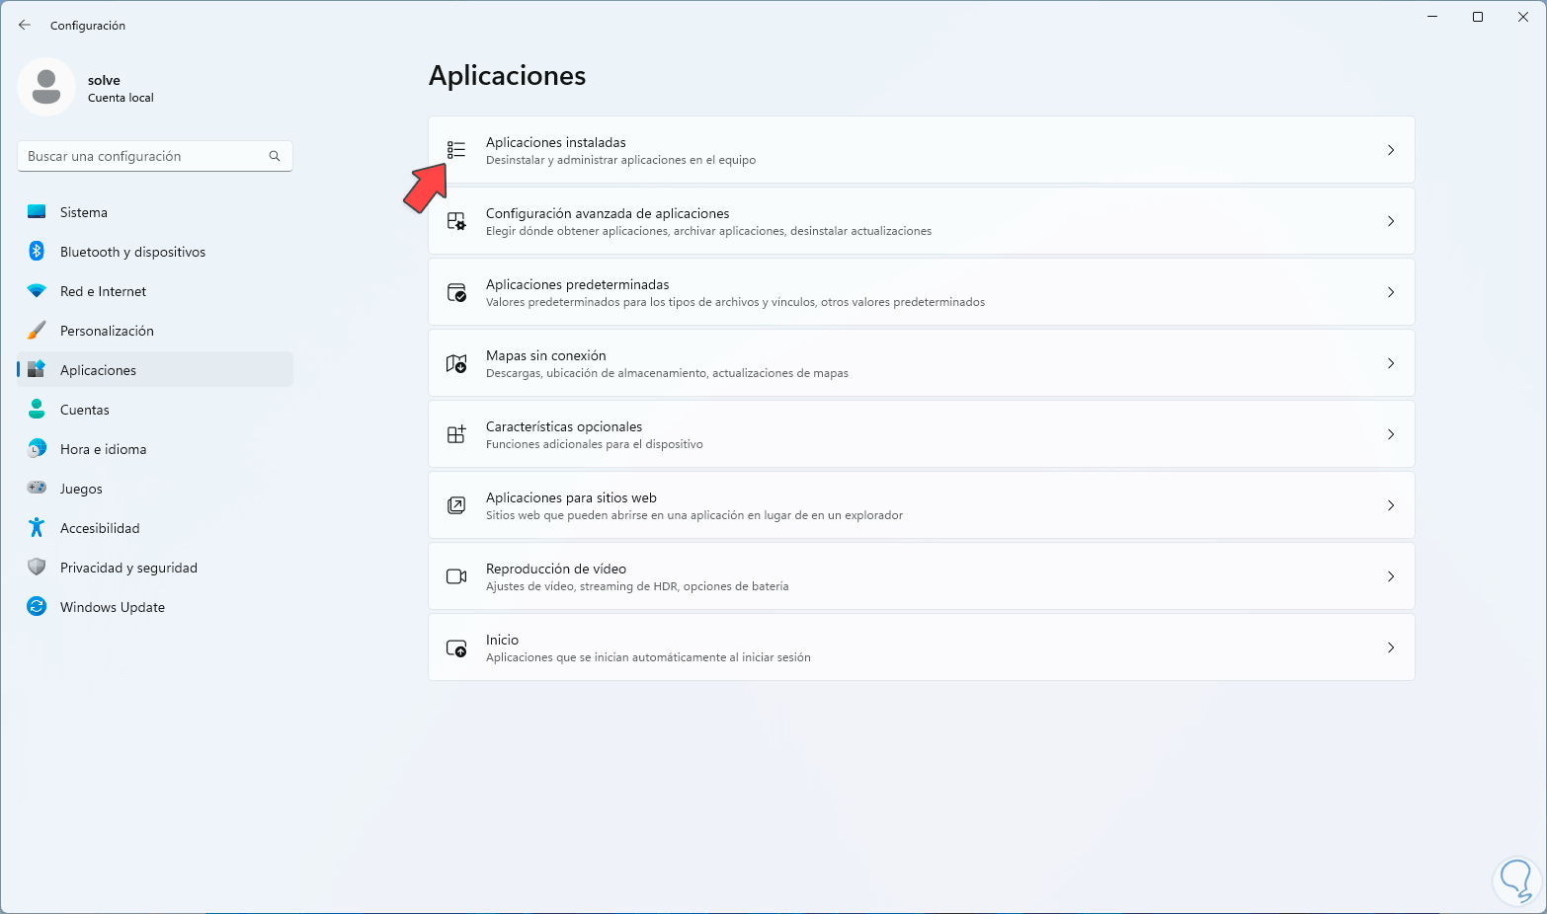Open the Sistema settings section

[x=84, y=212]
